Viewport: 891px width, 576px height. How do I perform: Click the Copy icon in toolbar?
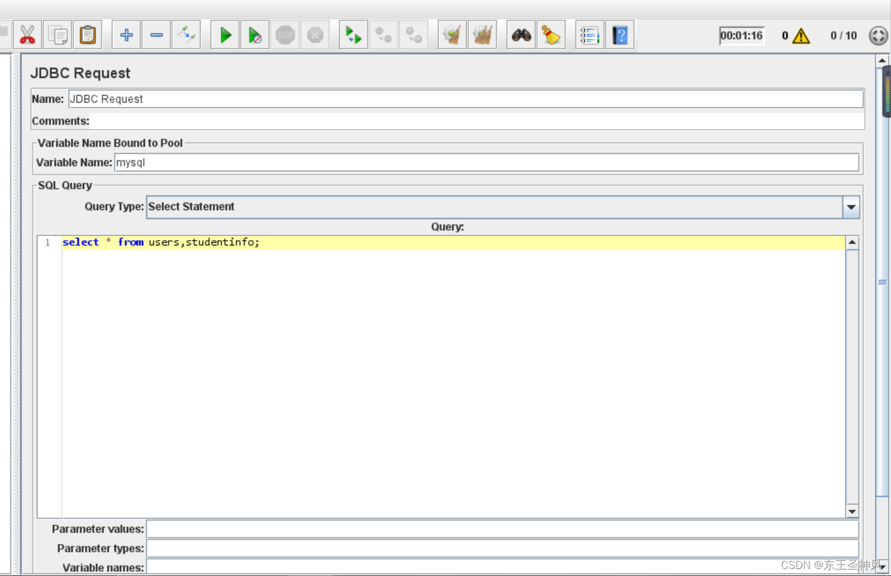58,35
